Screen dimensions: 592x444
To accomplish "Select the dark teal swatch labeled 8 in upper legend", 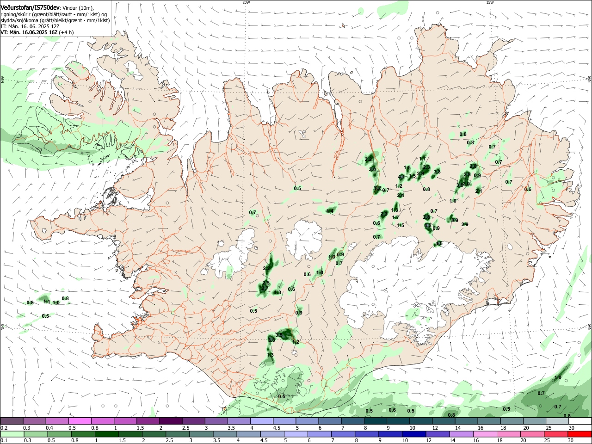I will 375,421.
